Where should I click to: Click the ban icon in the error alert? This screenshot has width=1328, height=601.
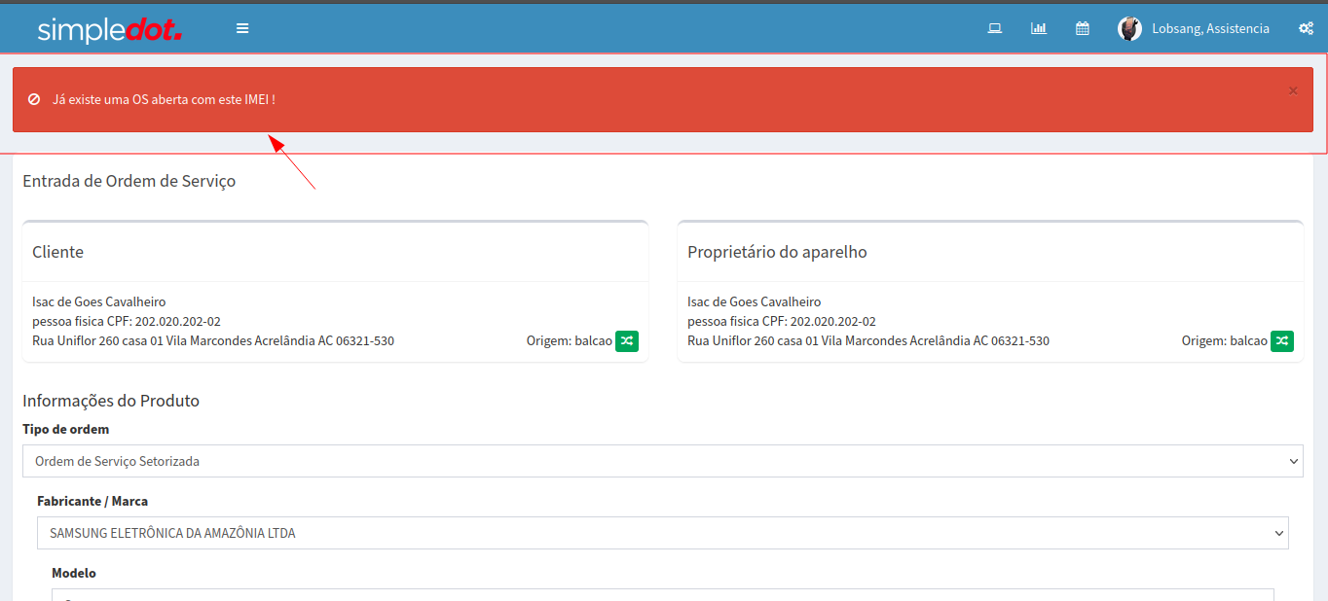[34, 99]
